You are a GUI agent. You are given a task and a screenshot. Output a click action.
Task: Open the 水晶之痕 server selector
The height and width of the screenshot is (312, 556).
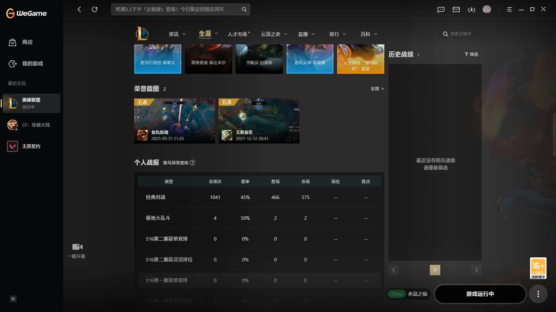click(x=417, y=294)
